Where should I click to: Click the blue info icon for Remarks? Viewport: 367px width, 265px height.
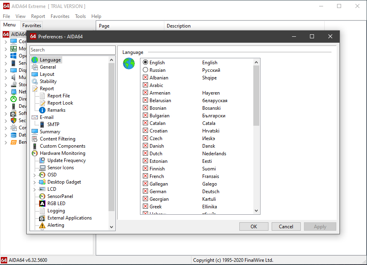point(42,110)
